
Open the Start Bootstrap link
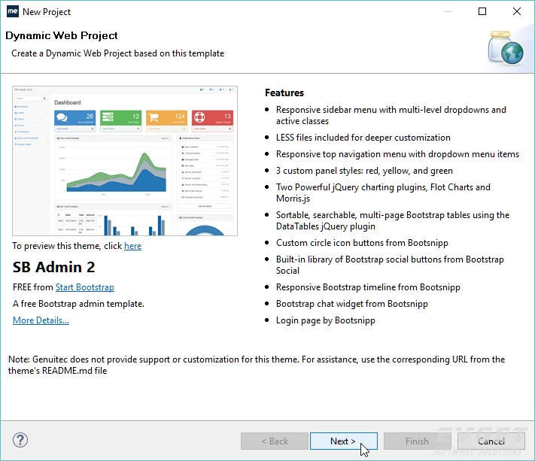click(x=84, y=287)
